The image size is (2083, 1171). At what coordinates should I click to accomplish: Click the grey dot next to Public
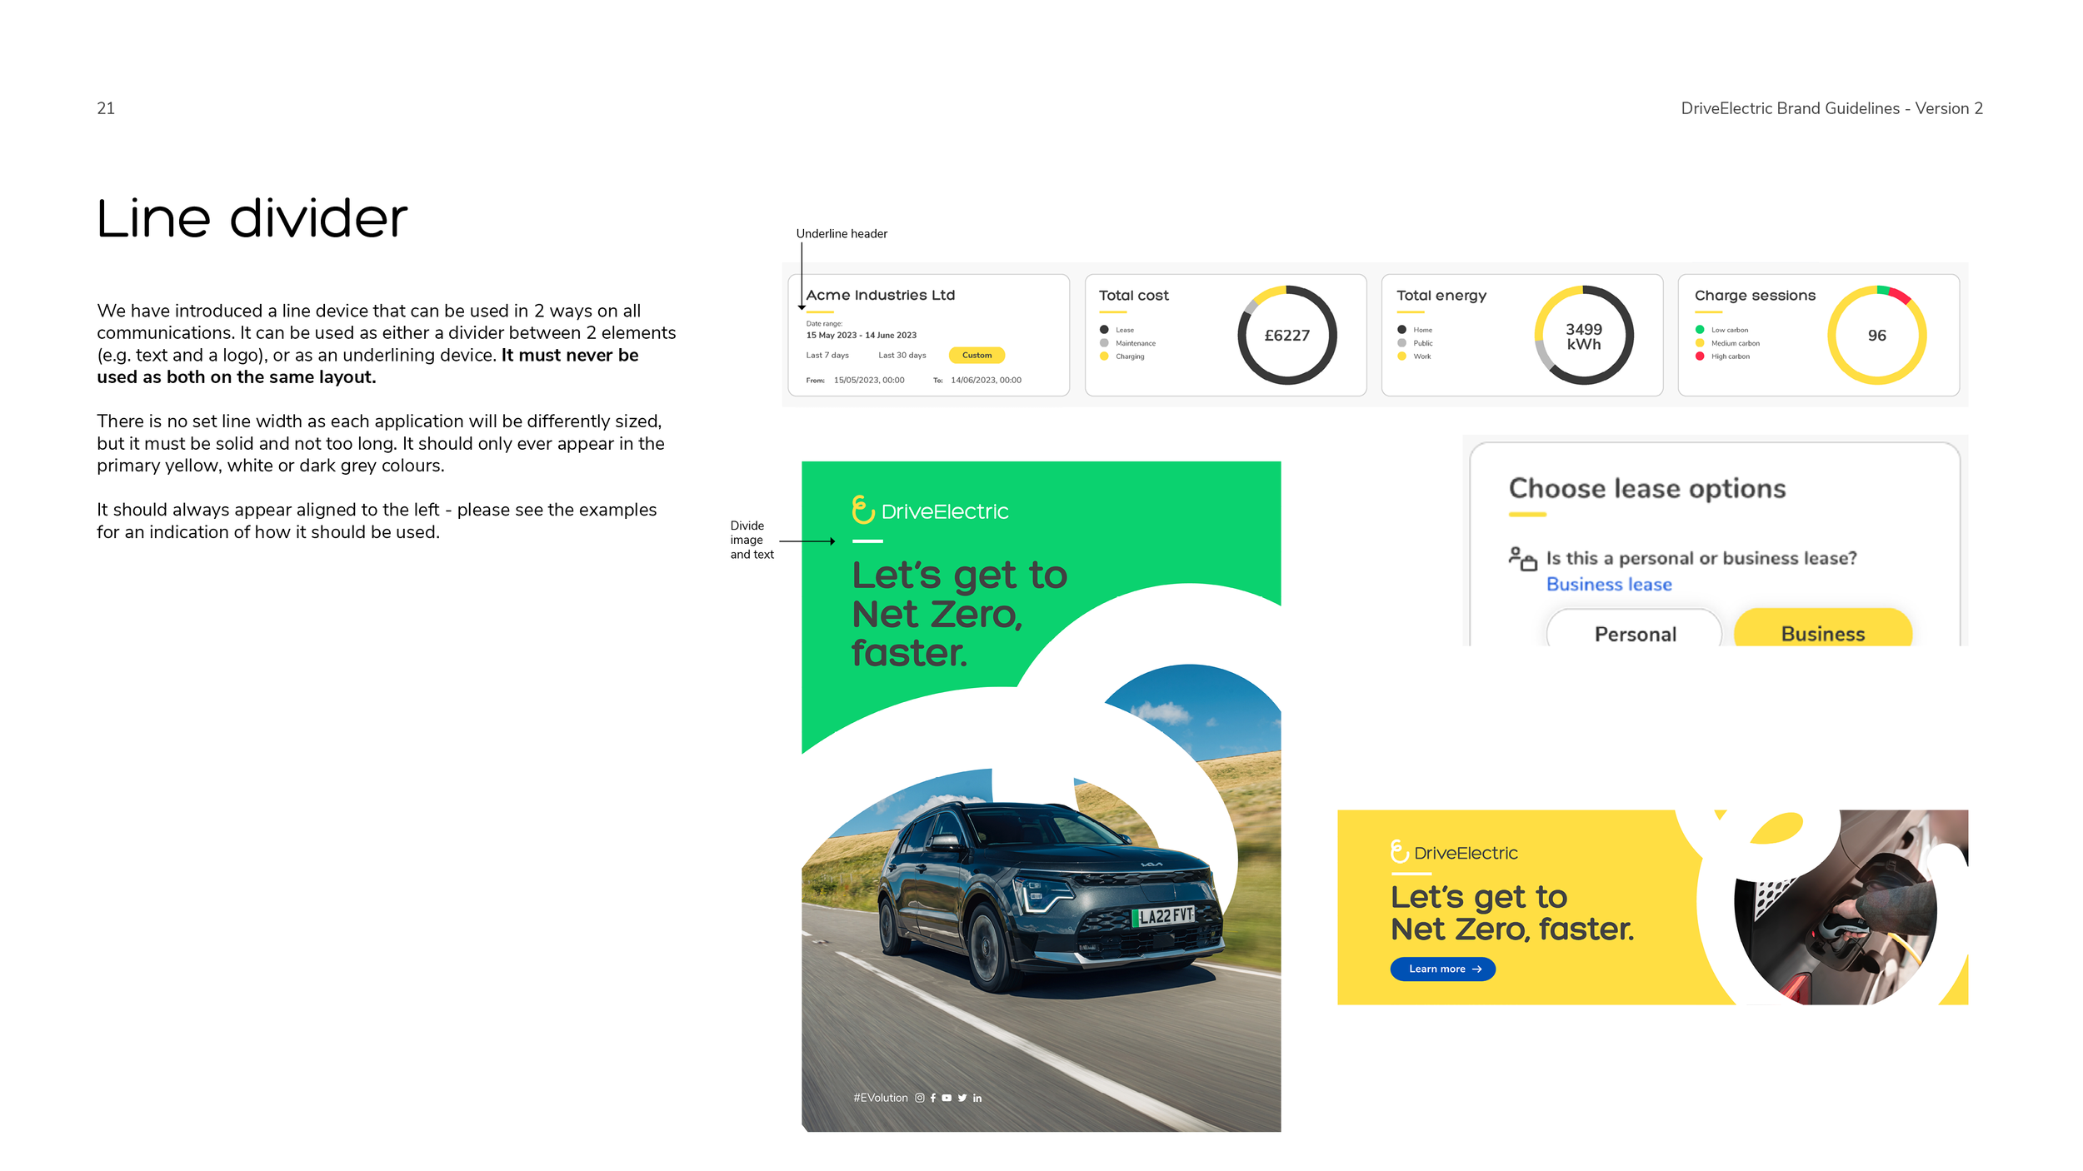(1401, 343)
